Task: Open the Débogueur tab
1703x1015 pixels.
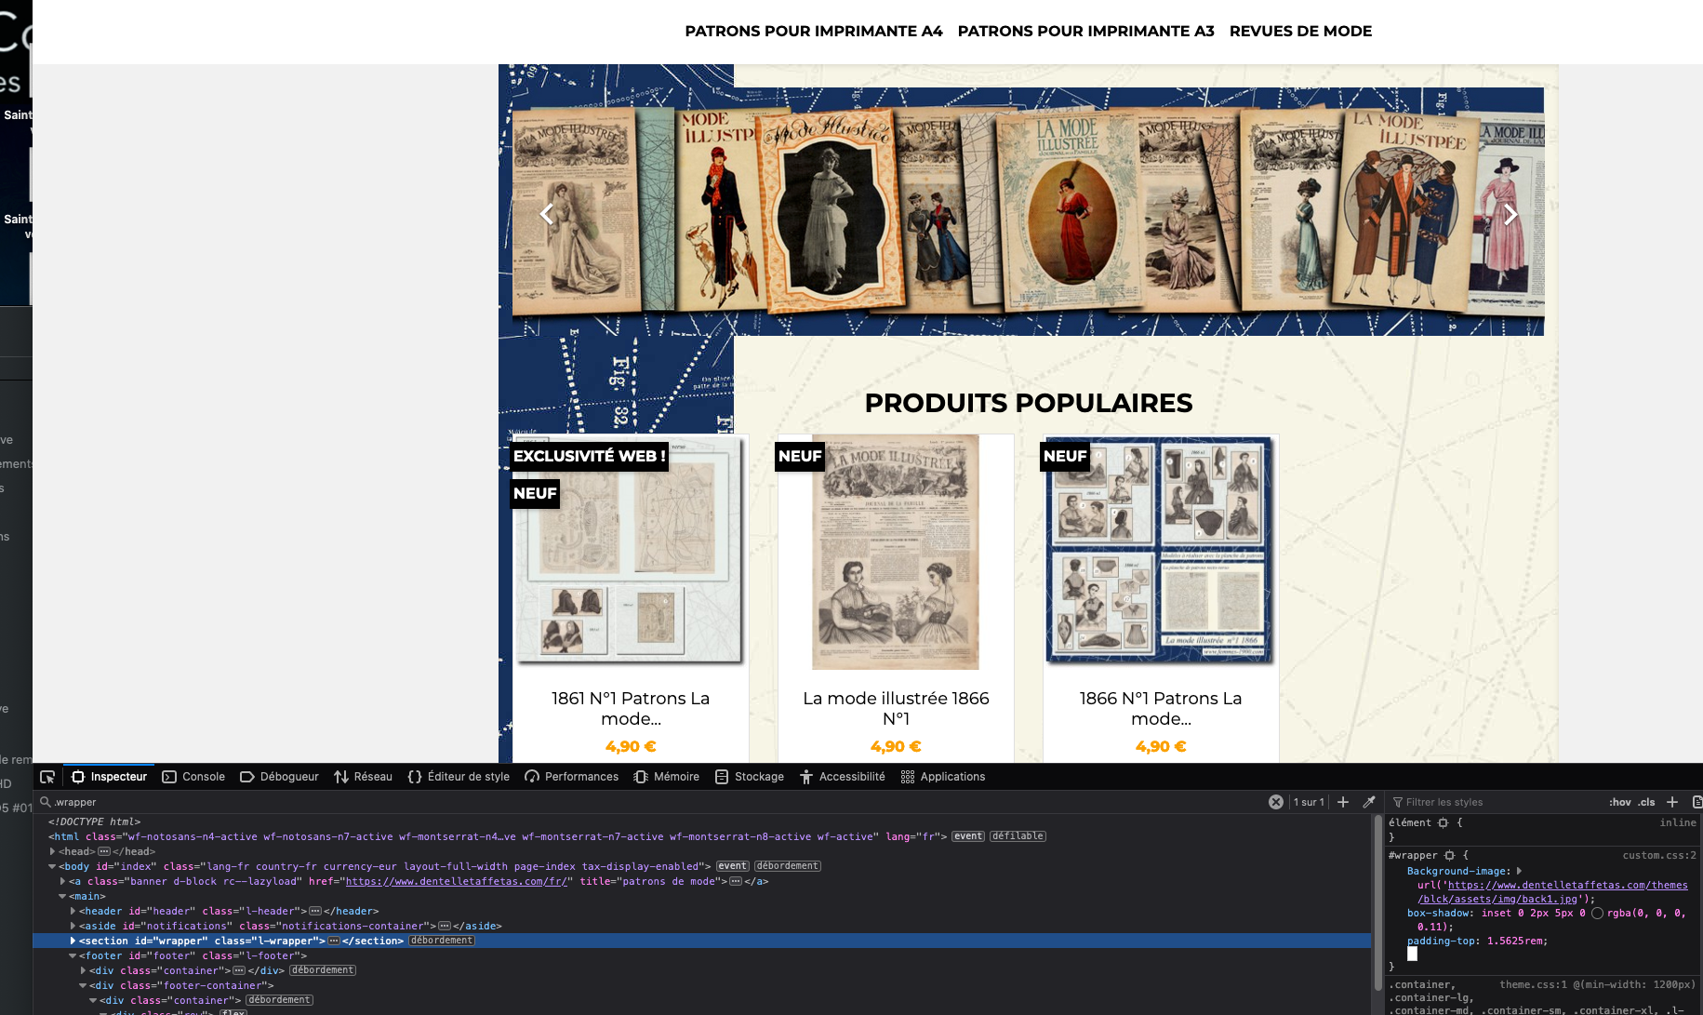Action: tap(279, 777)
